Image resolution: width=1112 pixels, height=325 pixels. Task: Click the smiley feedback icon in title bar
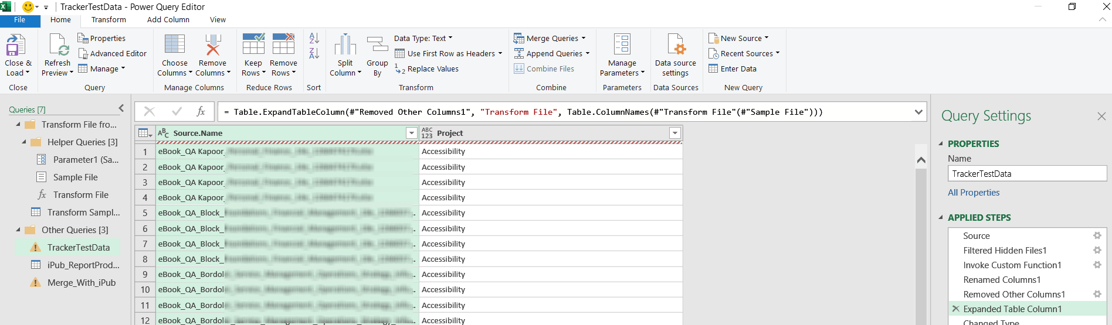click(x=28, y=6)
